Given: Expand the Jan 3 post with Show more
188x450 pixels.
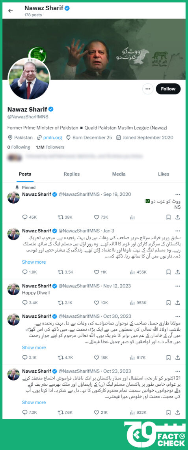Looking at the screenshot, I should (34, 262).
